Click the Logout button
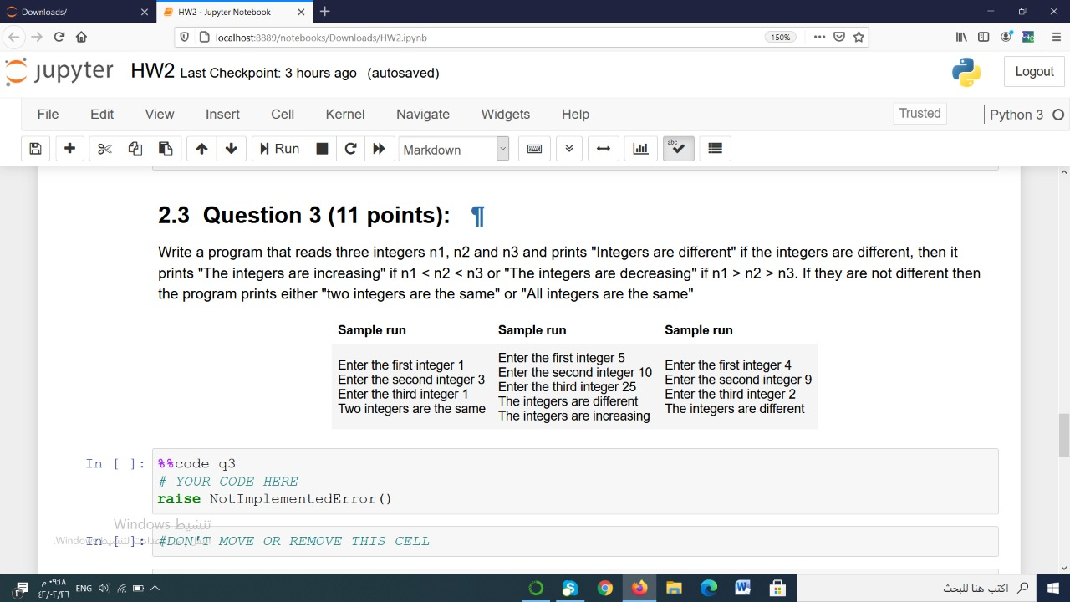Image resolution: width=1070 pixels, height=602 pixels. point(1034,72)
